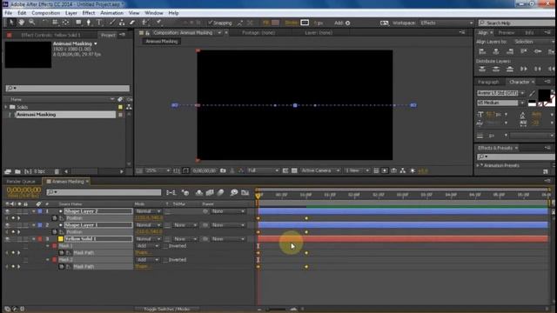Click the hide shy layers icon
This screenshot has height=313, width=557.
(199, 192)
